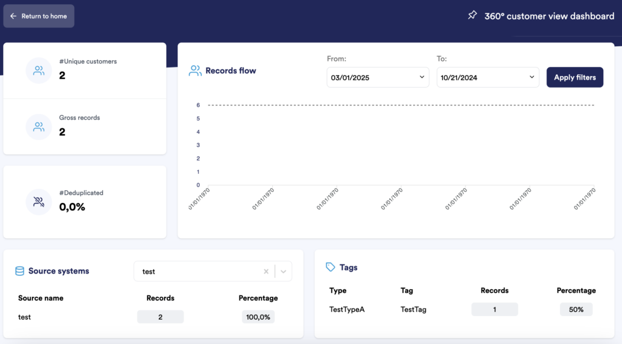Click the From: label
Viewport: 622px width, 344px height.
point(337,59)
